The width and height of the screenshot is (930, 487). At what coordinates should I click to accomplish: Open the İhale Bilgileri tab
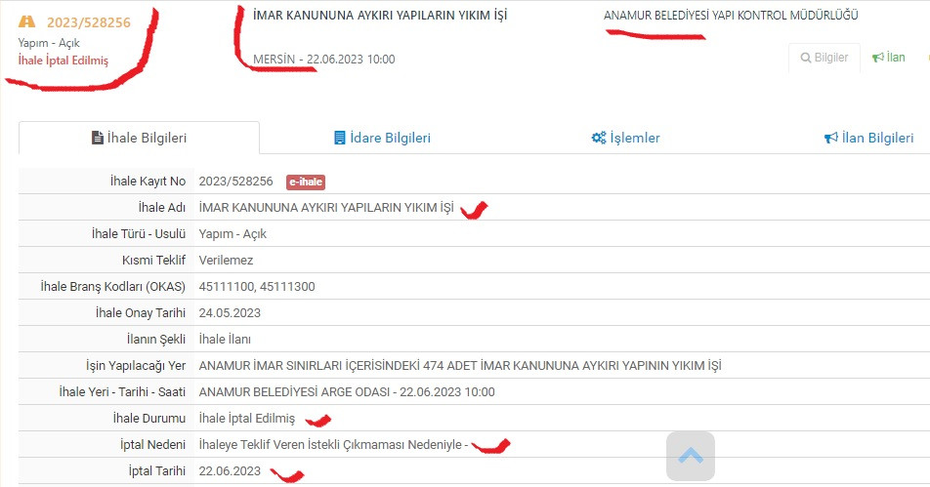[x=140, y=138]
